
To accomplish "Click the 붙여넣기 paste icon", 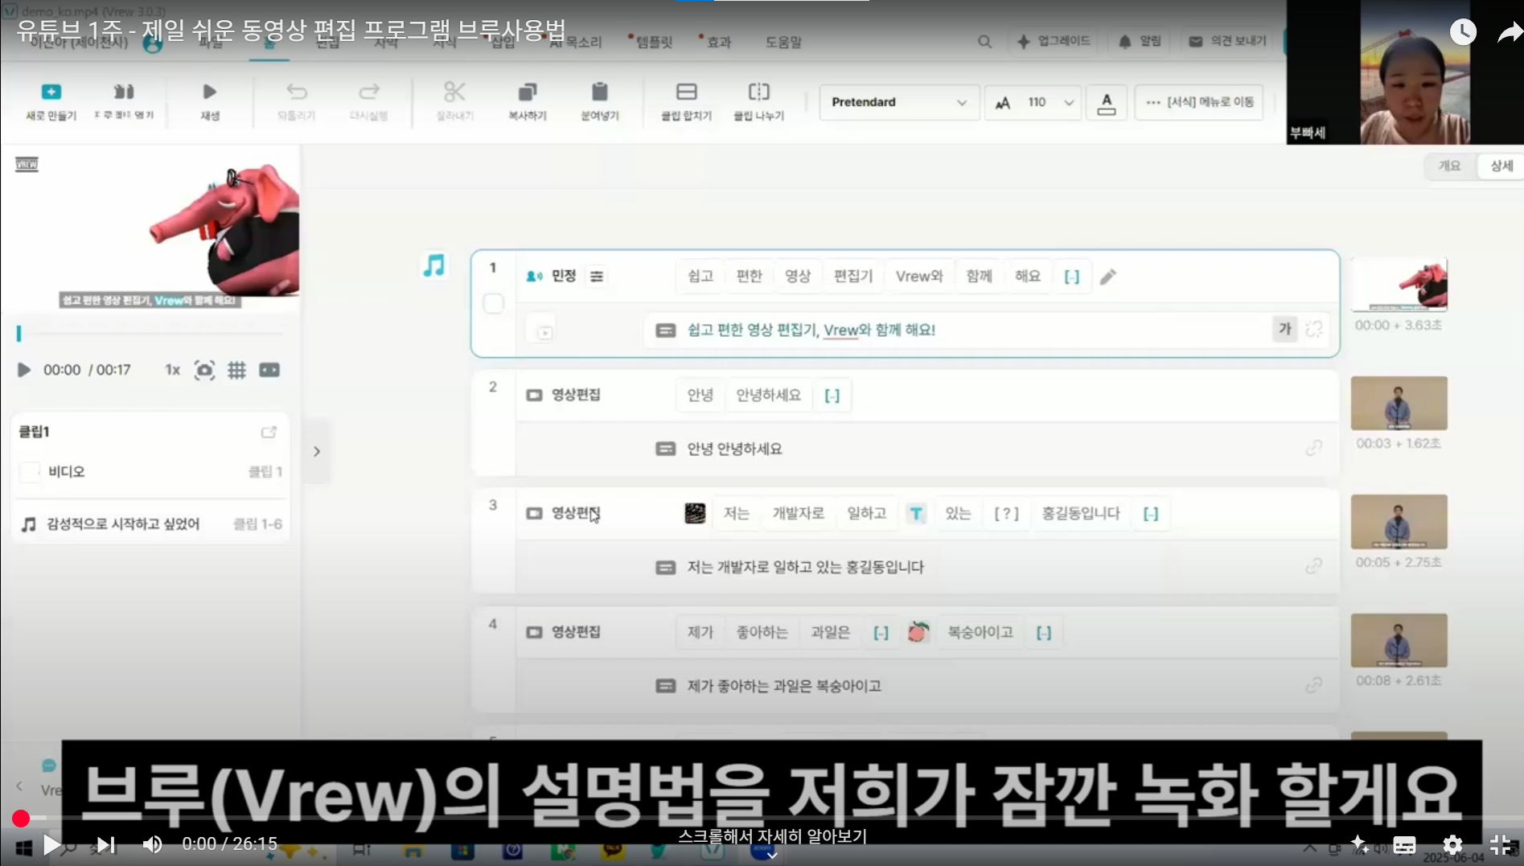I will click(x=600, y=92).
